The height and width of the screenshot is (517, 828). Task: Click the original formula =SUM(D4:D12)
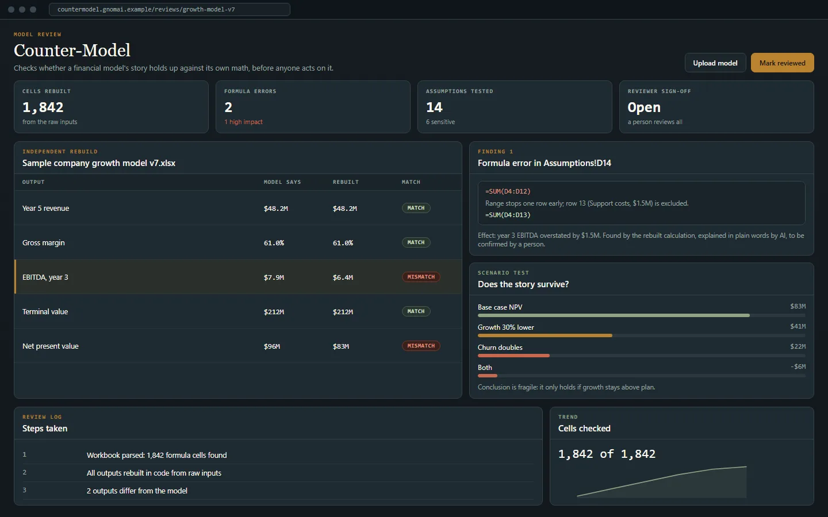coord(508,191)
